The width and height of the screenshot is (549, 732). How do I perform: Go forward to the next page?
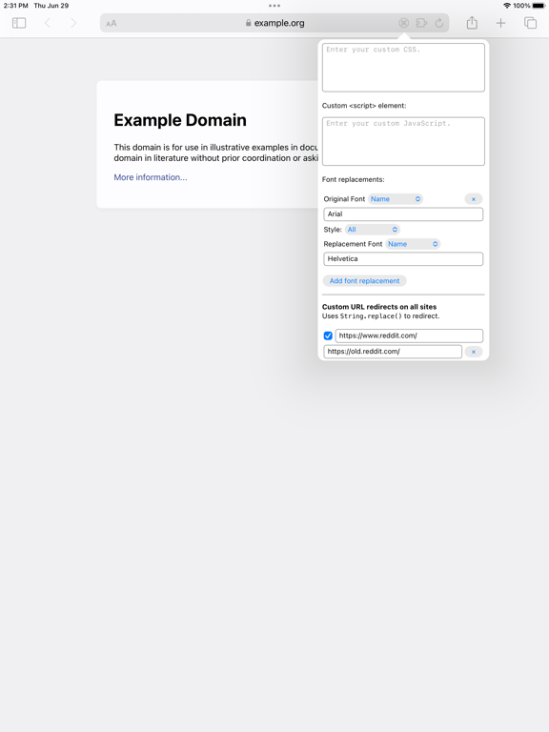click(73, 23)
